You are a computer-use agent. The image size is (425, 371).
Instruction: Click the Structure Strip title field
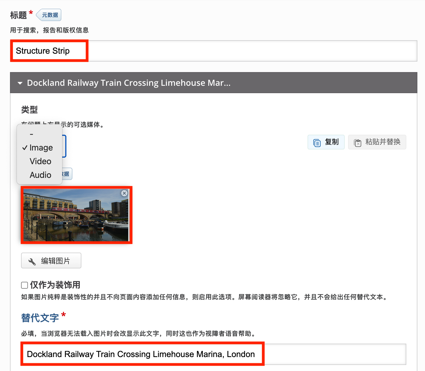tap(49, 51)
